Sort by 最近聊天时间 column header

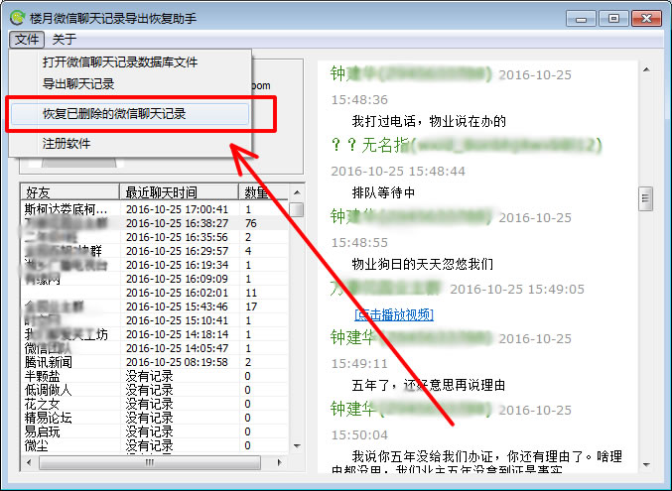point(179,192)
